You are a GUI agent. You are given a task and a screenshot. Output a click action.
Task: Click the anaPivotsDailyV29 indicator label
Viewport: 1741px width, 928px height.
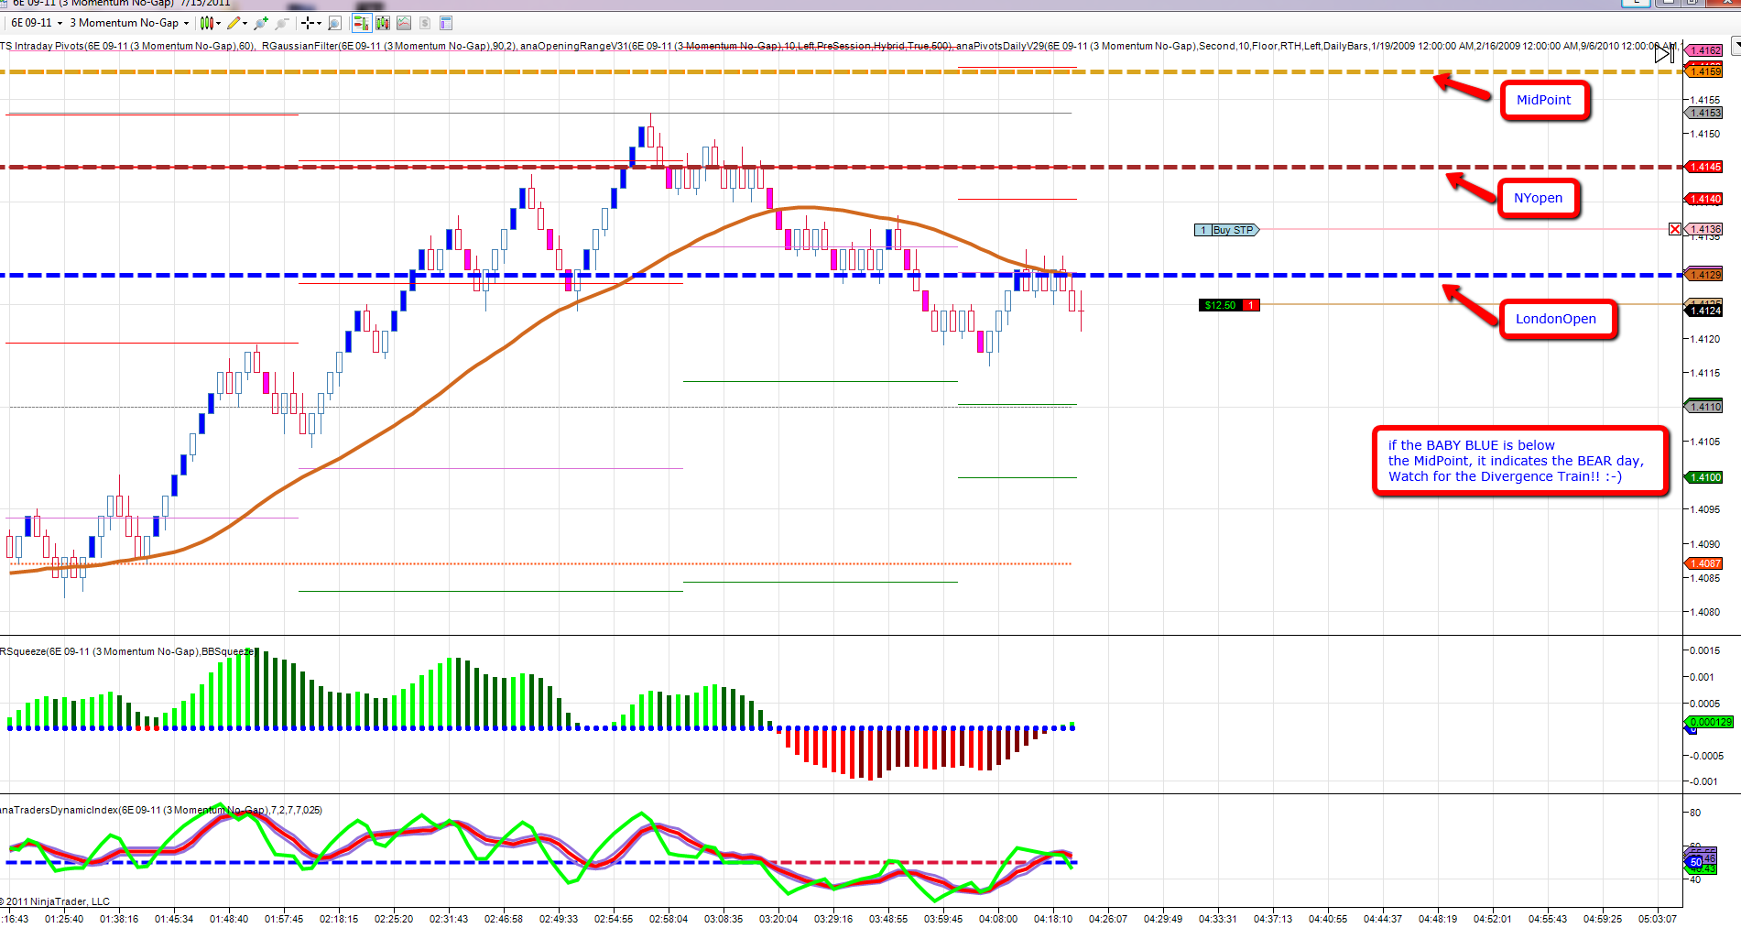pos(1316,46)
